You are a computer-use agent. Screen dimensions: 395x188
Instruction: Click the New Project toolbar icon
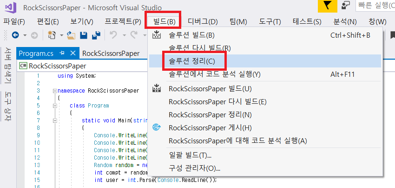click(52, 35)
